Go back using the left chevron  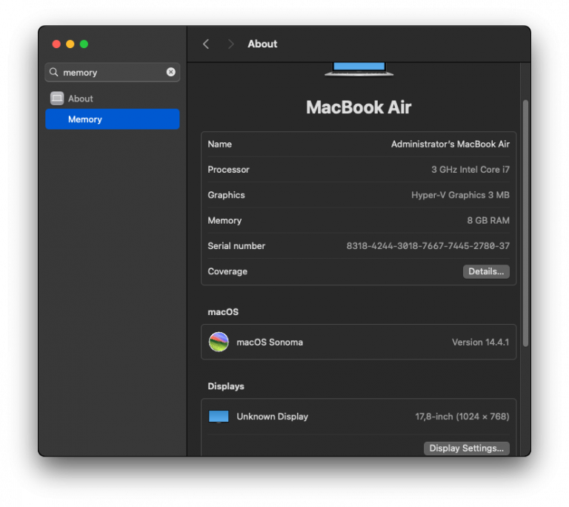(206, 44)
